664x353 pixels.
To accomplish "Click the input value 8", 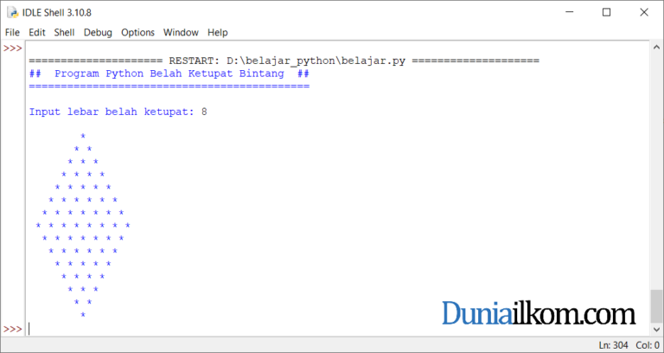I will pos(204,112).
